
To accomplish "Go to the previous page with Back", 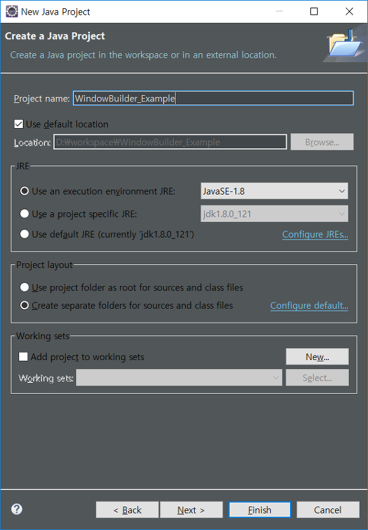I will (x=127, y=510).
